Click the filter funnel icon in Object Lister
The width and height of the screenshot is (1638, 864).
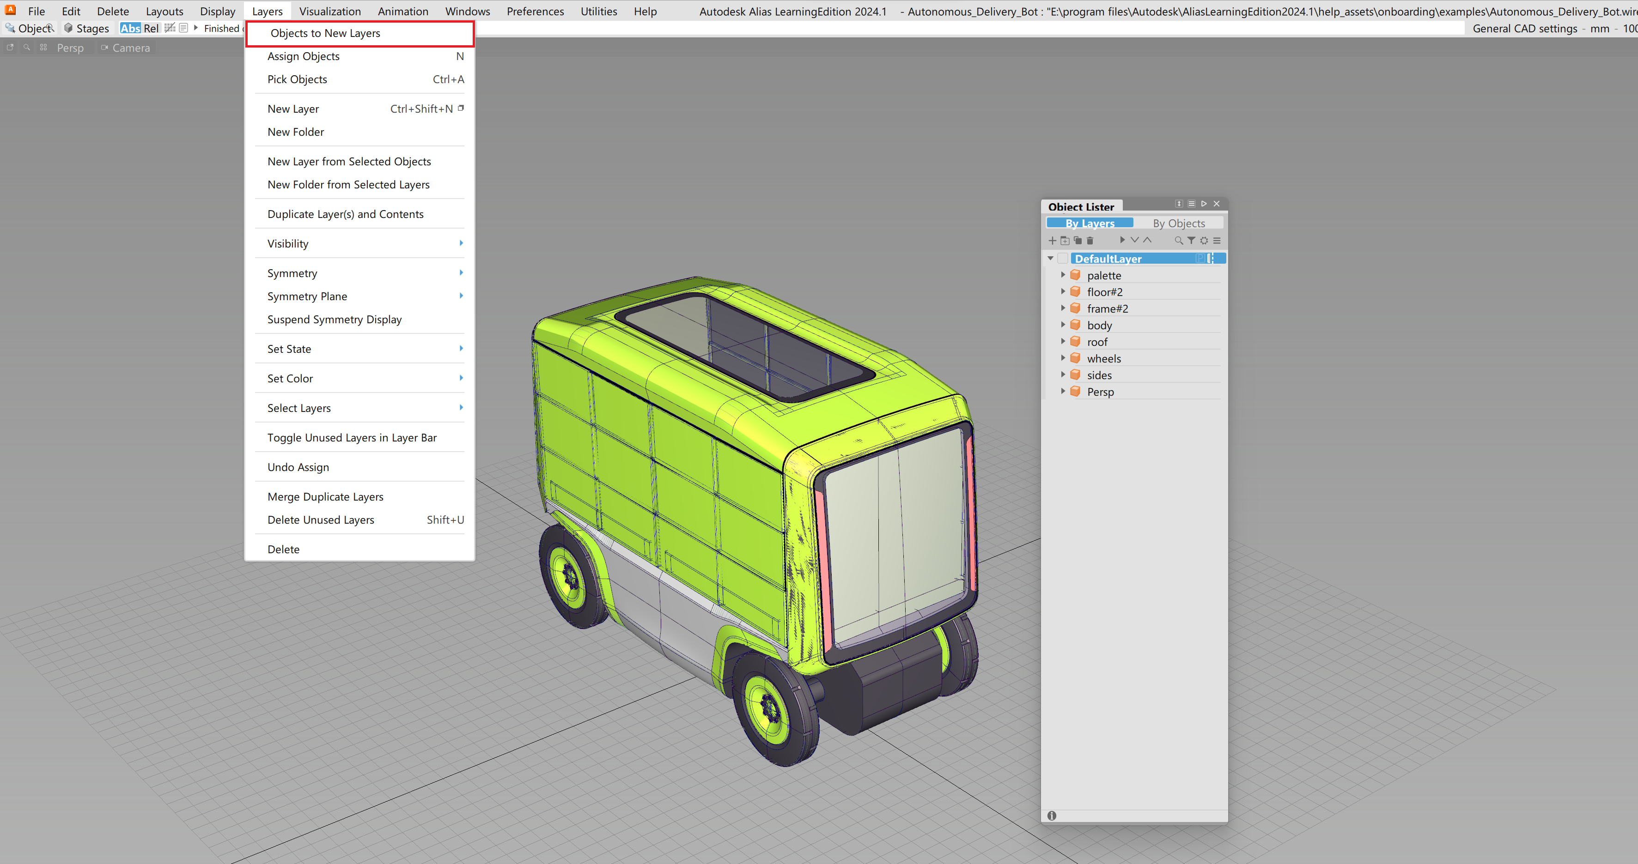tap(1191, 240)
